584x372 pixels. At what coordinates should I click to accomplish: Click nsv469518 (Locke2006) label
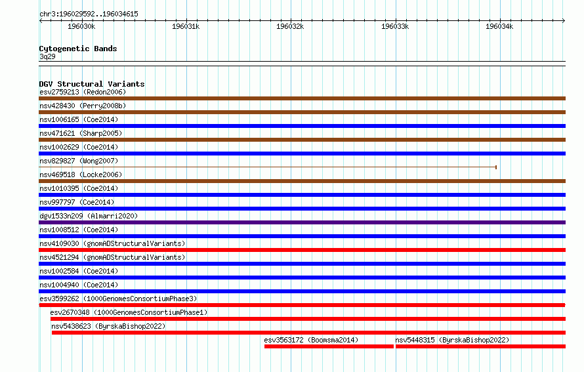pyautogui.click(x=81, y=175)
